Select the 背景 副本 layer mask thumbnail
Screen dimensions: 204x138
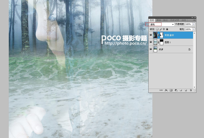[x=162, y=35]
